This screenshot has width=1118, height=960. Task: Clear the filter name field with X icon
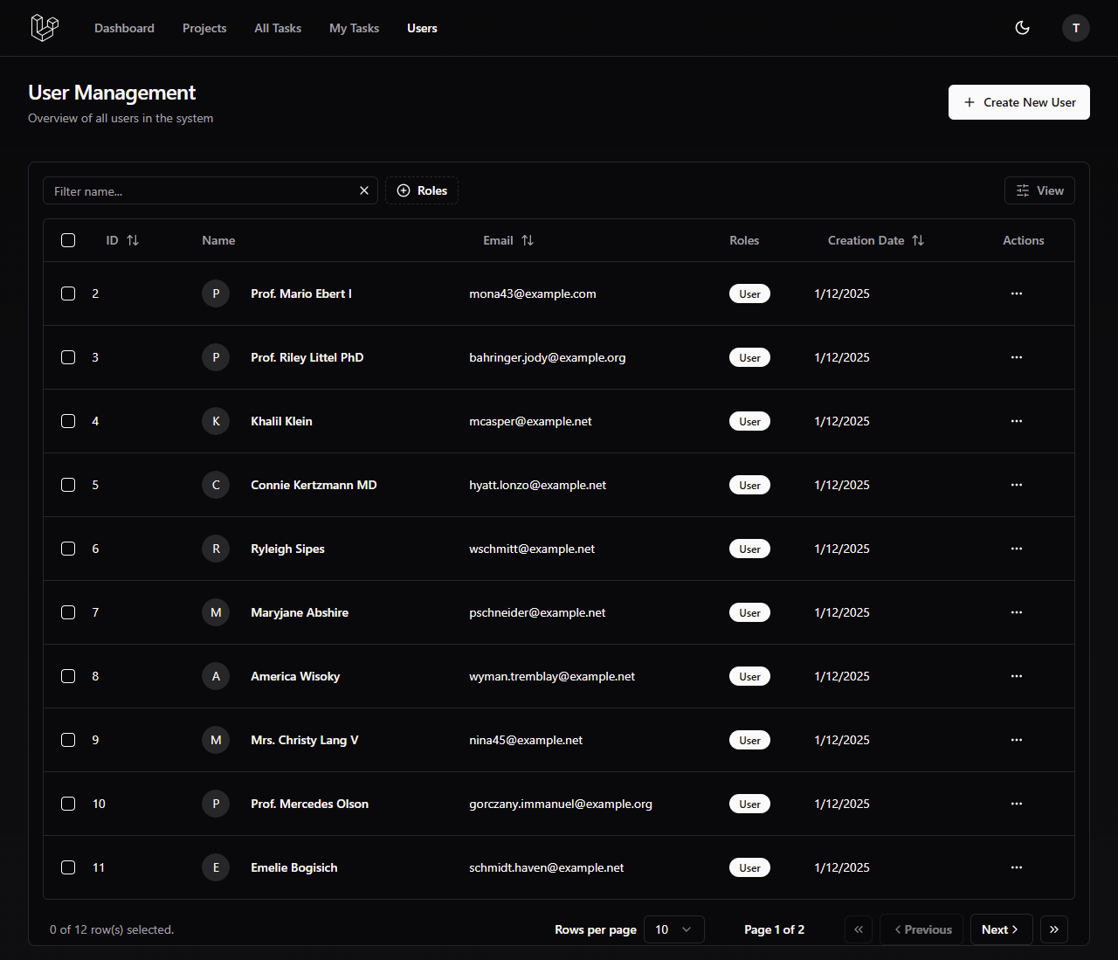click(364, 190)
